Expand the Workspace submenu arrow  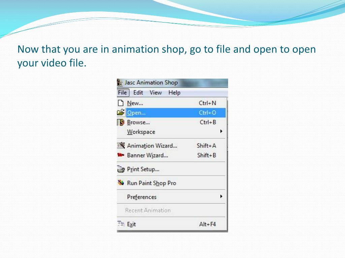tap(221, 131)
